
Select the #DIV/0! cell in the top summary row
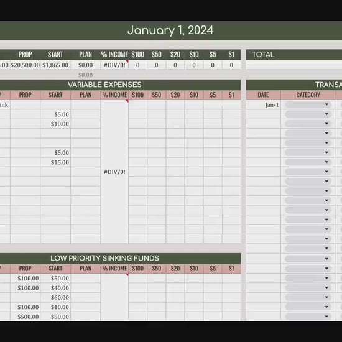coord(114,65)
